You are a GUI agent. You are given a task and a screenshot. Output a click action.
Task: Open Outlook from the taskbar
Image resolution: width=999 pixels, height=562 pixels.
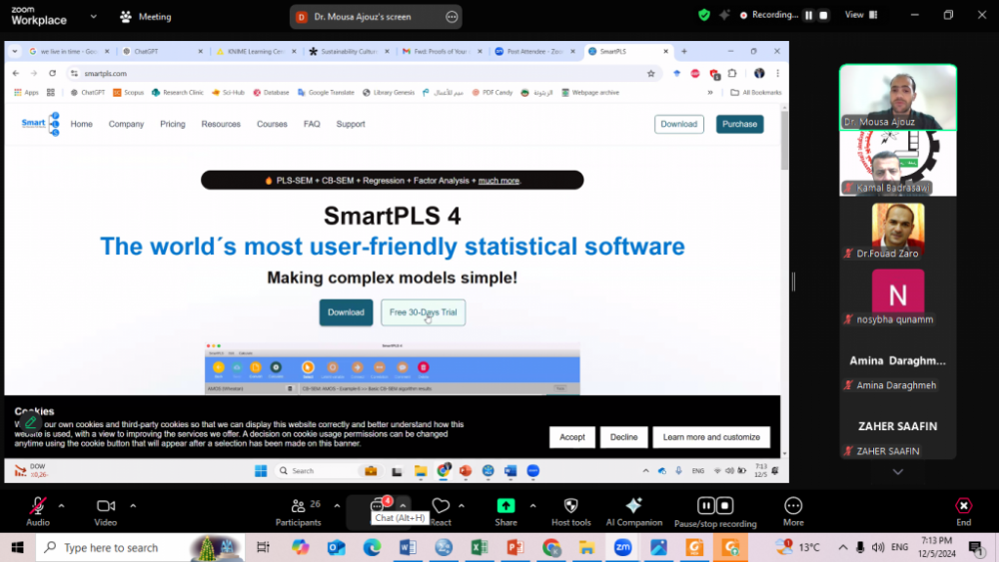click(337, 547)
